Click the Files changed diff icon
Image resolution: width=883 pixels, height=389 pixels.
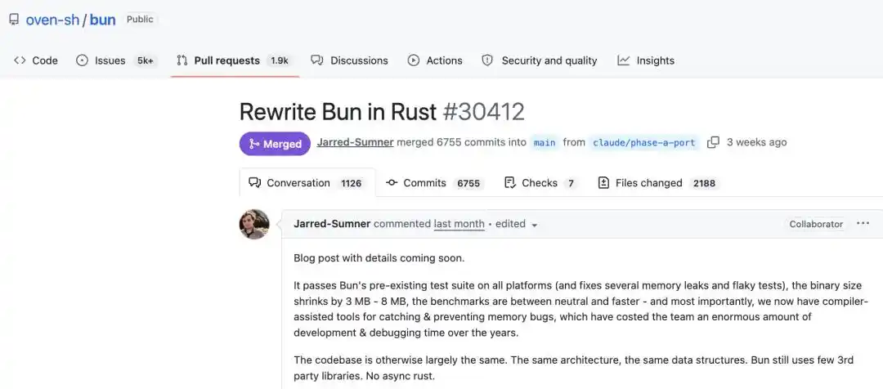tap(603, 183)
